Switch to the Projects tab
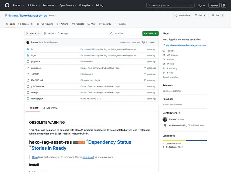 click(x=78, y=24)
